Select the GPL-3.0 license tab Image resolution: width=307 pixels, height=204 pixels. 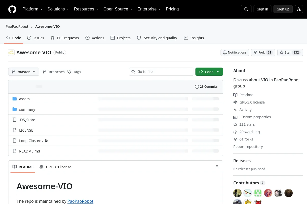56,167
